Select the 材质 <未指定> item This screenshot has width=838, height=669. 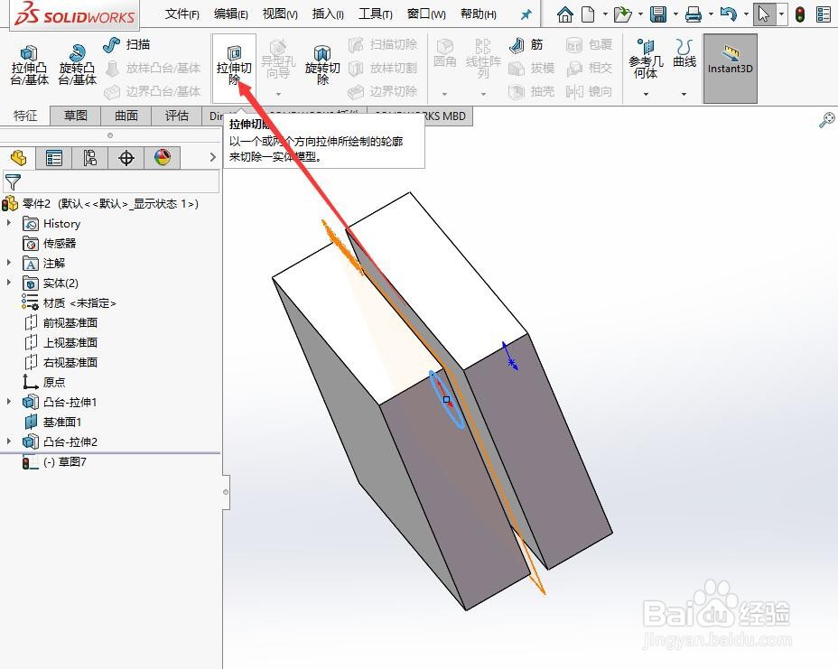(x=69, y=303)
